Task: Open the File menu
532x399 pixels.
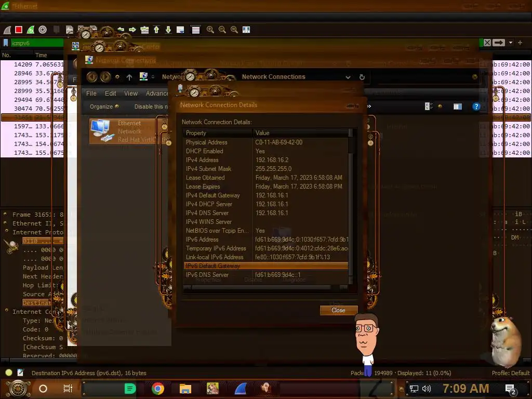Action: pos(91,94)
